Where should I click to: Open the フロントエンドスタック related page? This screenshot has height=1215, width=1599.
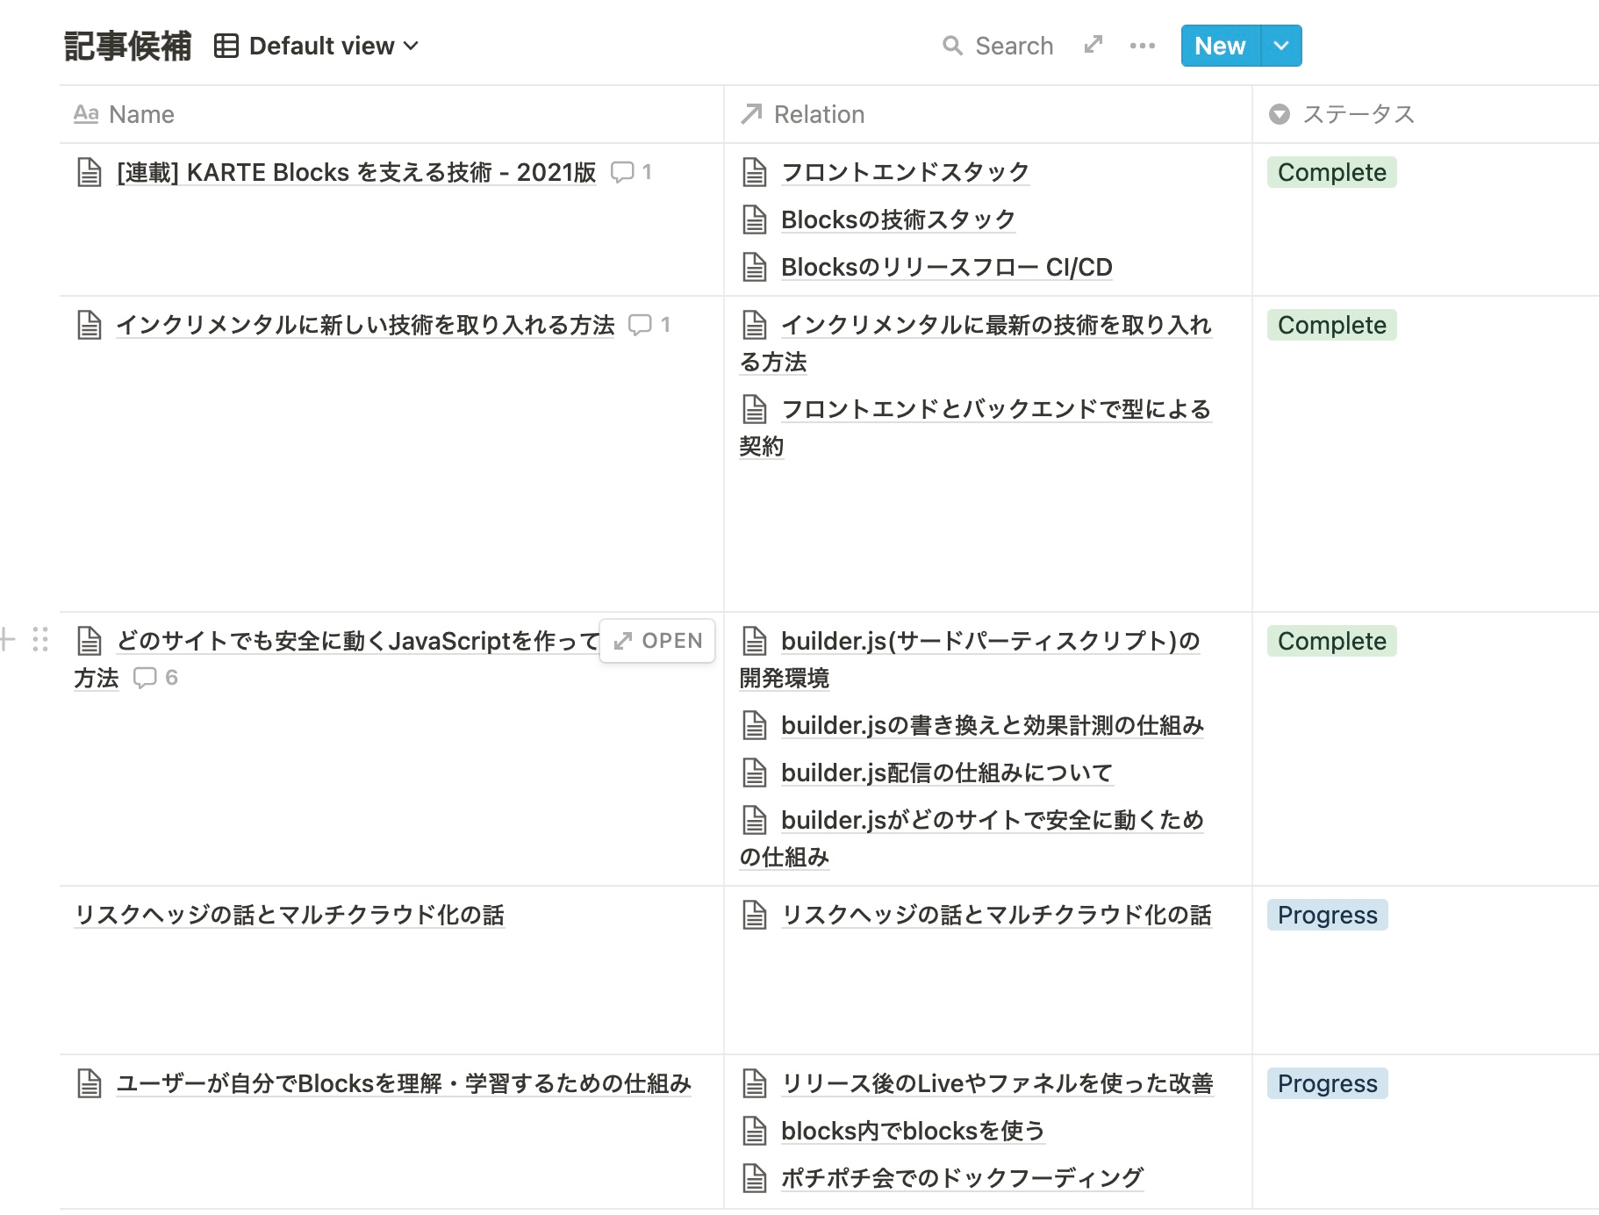point(904,172)
